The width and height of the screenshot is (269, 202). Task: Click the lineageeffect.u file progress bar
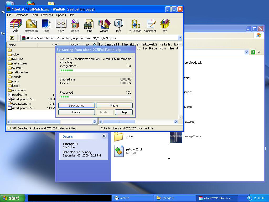pyautogui.click(x=95, y=70)
